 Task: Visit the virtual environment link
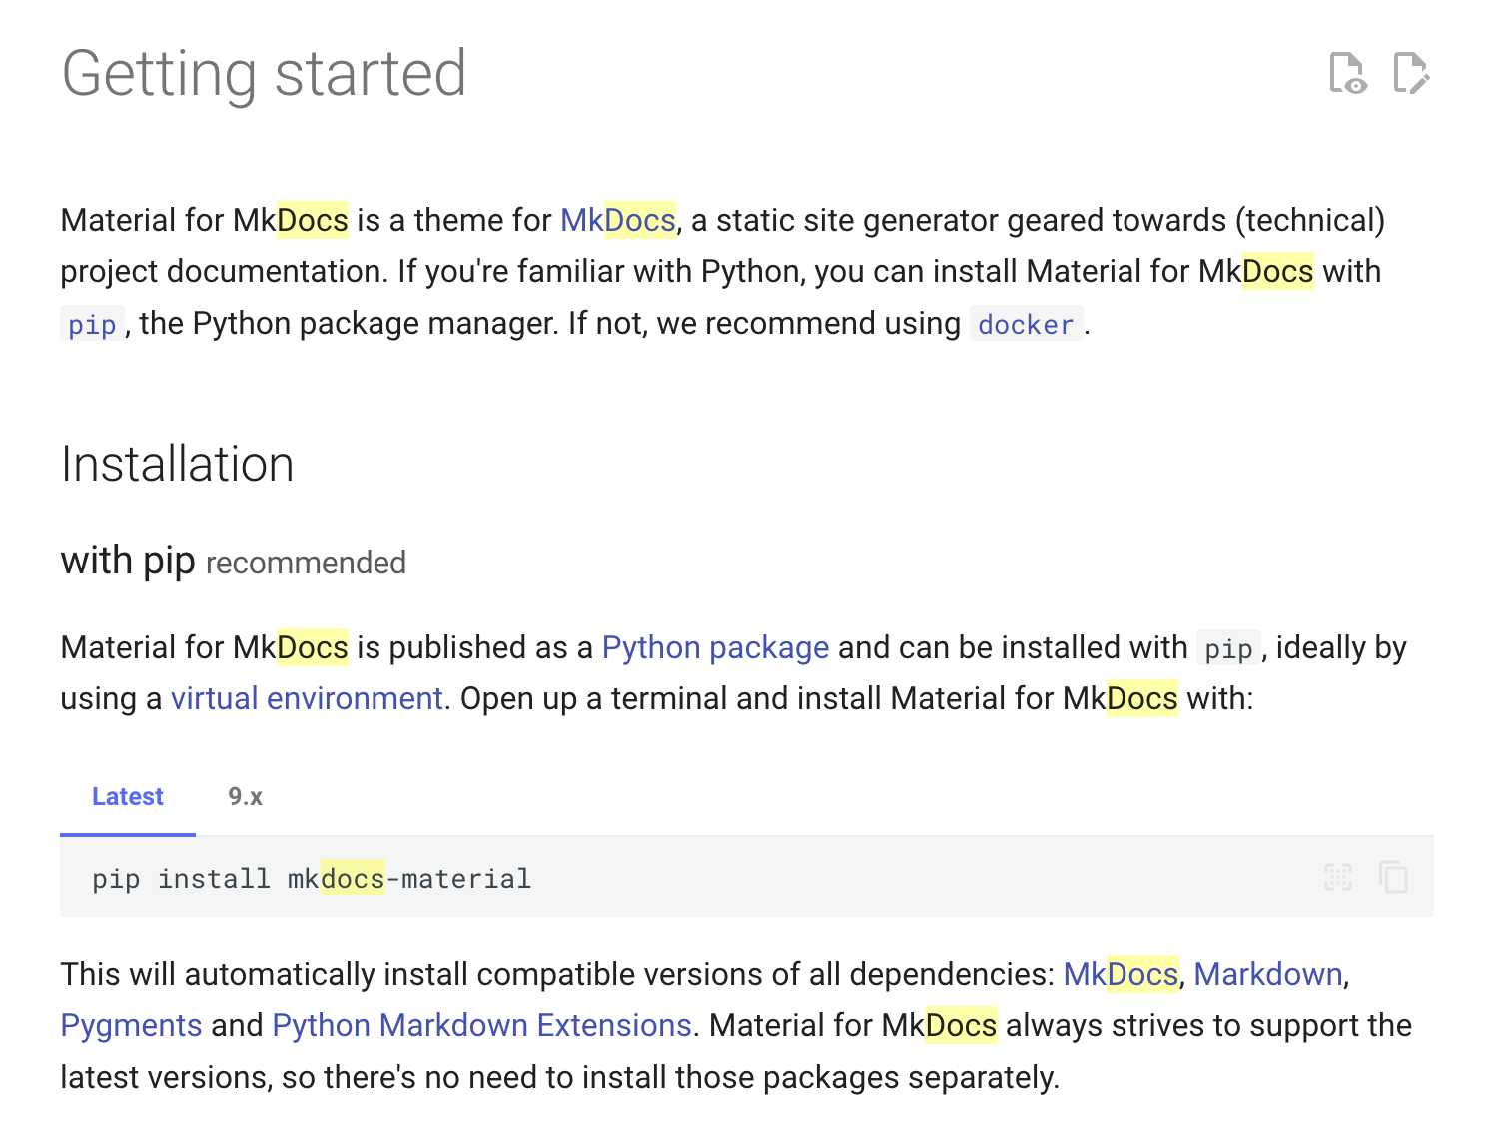pyautogui.click(x=307, y=698)
